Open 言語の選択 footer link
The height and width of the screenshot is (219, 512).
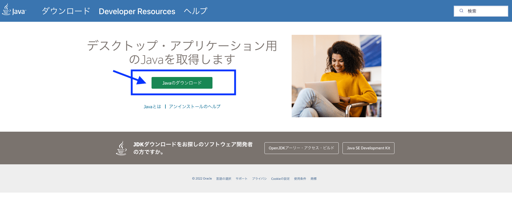224,179
